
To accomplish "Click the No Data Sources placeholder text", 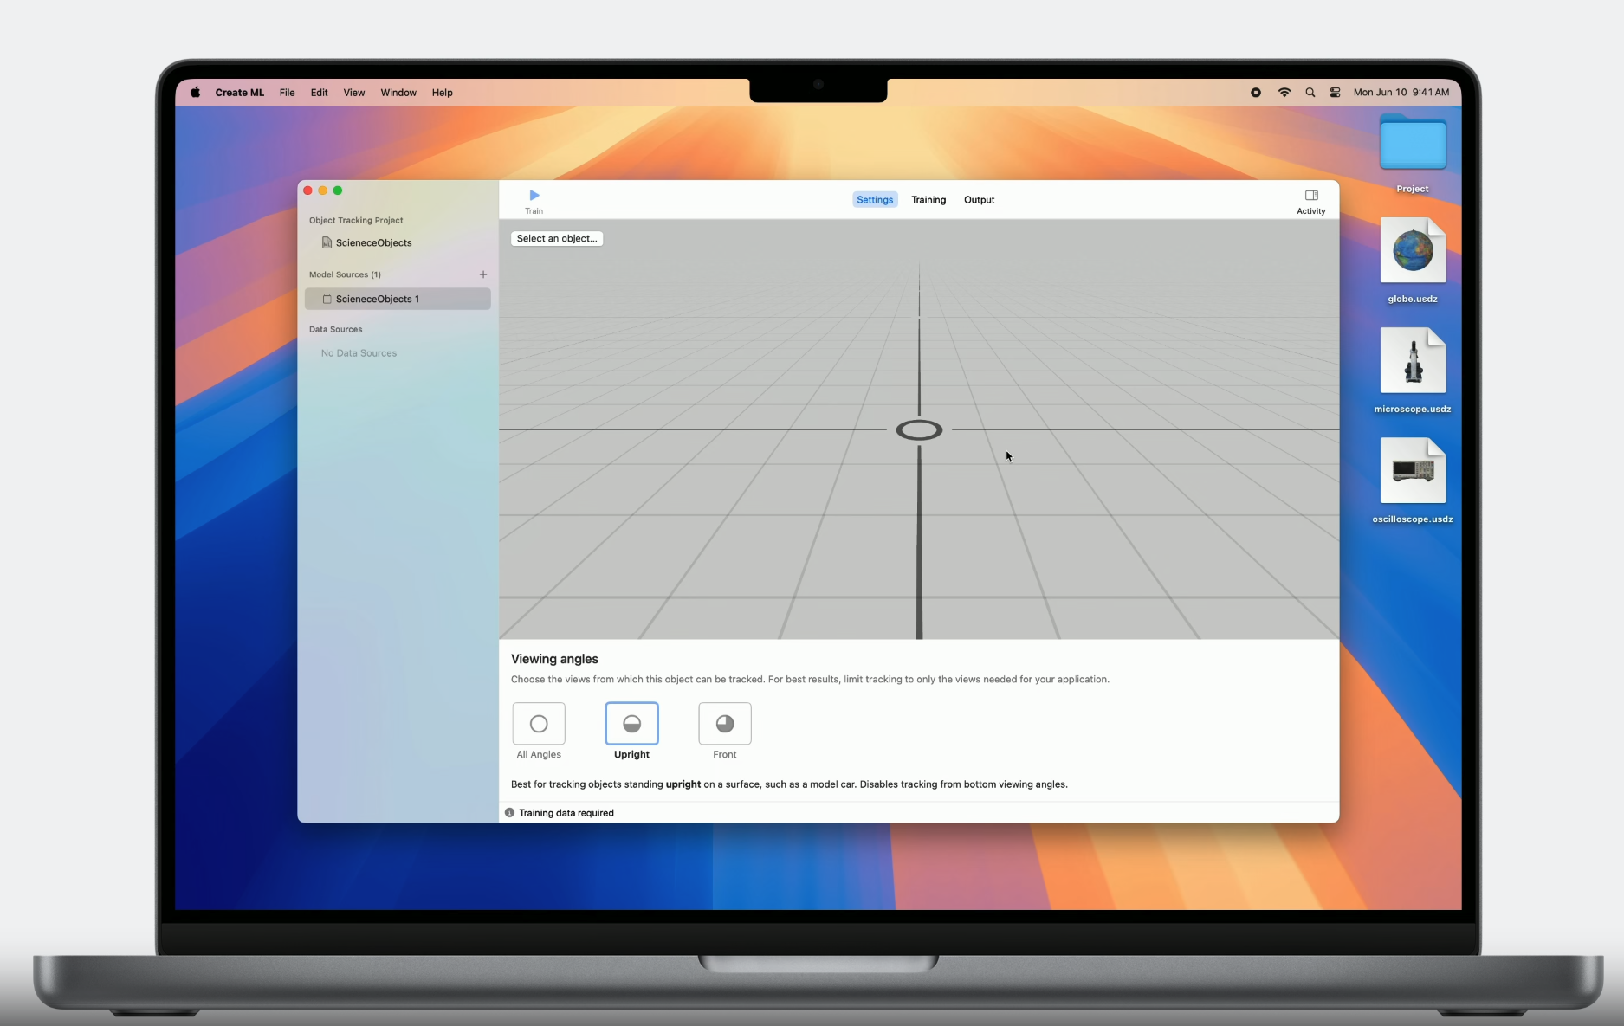I will 359,353.
